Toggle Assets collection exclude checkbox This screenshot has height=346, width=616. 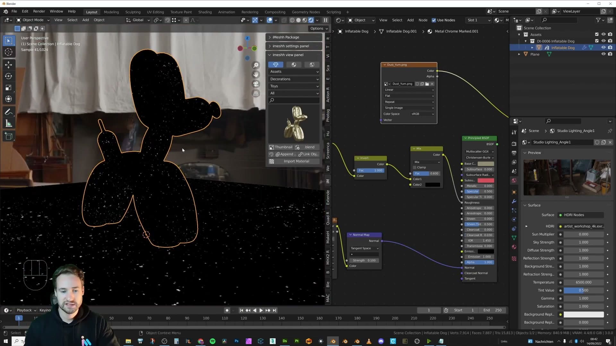[x=597, y=34]
